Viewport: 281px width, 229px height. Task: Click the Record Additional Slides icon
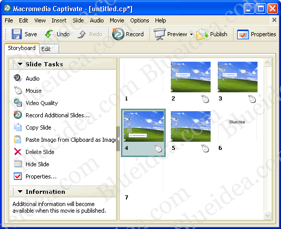point(18,115)
